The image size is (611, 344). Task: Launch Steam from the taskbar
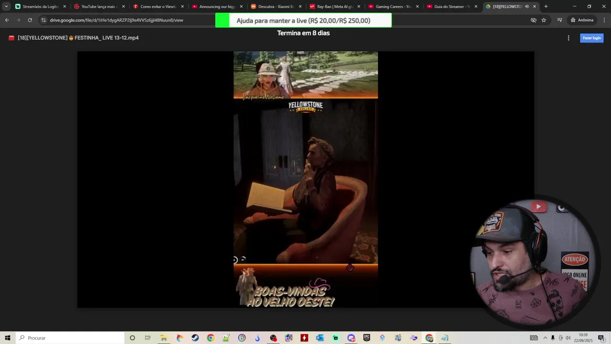[195, 338]
